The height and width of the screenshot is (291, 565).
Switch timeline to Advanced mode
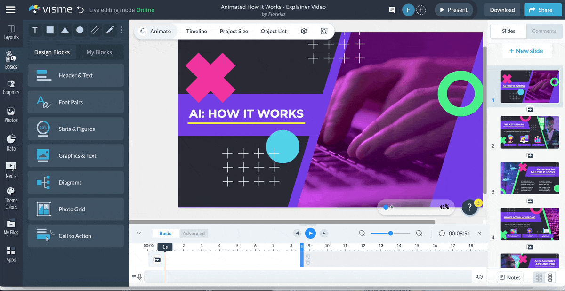click(x=194, y=234)
